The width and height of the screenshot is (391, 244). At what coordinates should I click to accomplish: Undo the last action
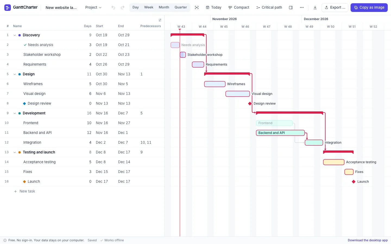click(113, 8)
